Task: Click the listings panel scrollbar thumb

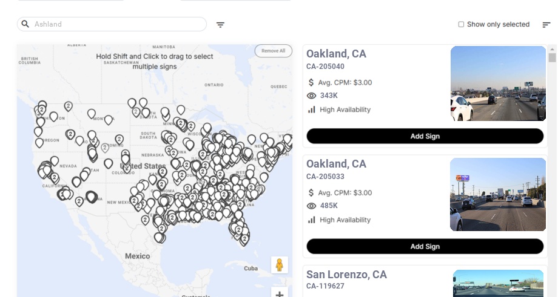Action: (x=552, y=57)
